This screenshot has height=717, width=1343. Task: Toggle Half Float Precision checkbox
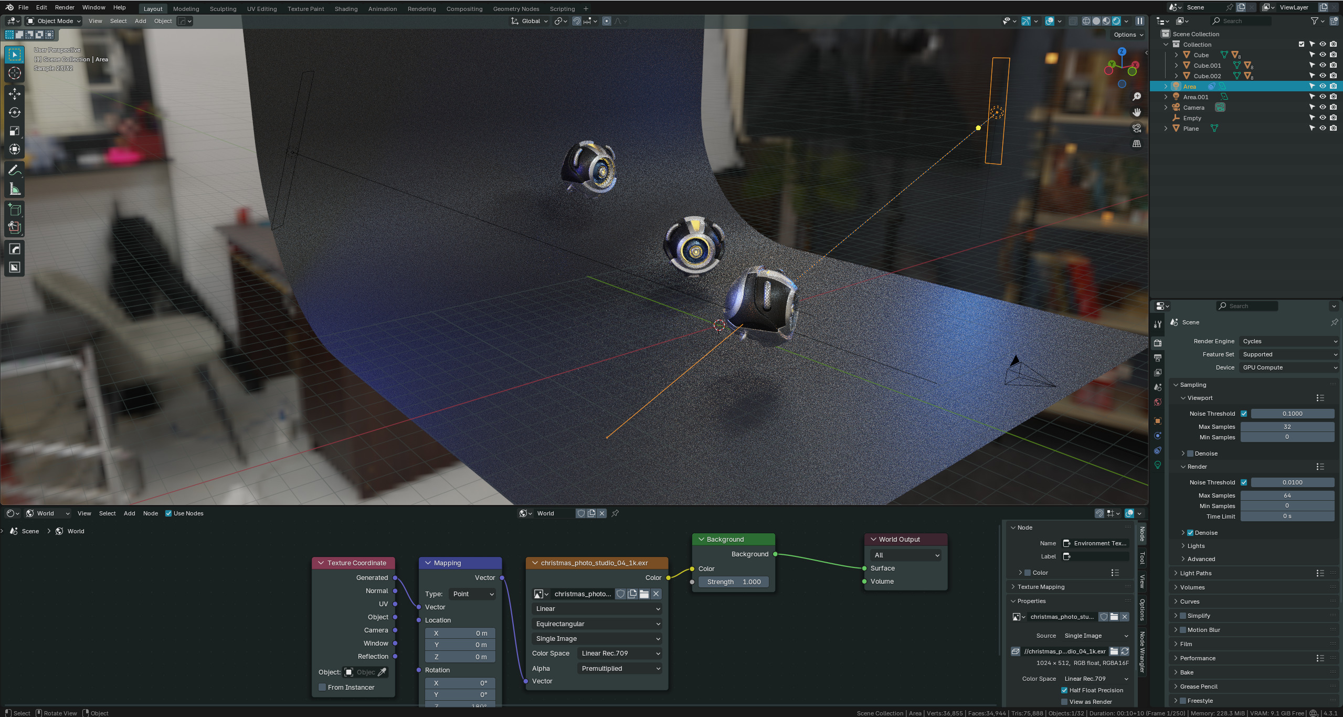point(1064,690)
